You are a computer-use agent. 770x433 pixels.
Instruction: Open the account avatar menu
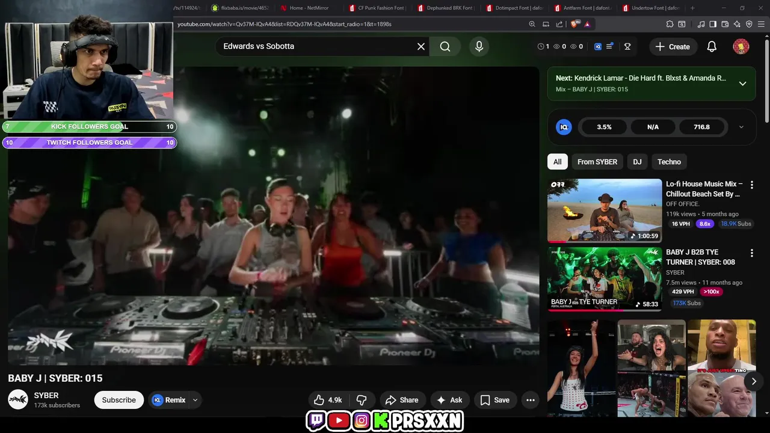tap(741, 46)
